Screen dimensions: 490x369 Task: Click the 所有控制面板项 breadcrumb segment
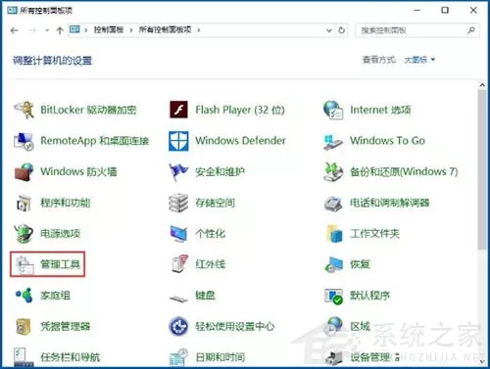tap(165, 30)
